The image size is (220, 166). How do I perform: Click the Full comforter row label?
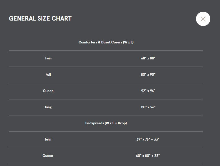pos(48,75)
